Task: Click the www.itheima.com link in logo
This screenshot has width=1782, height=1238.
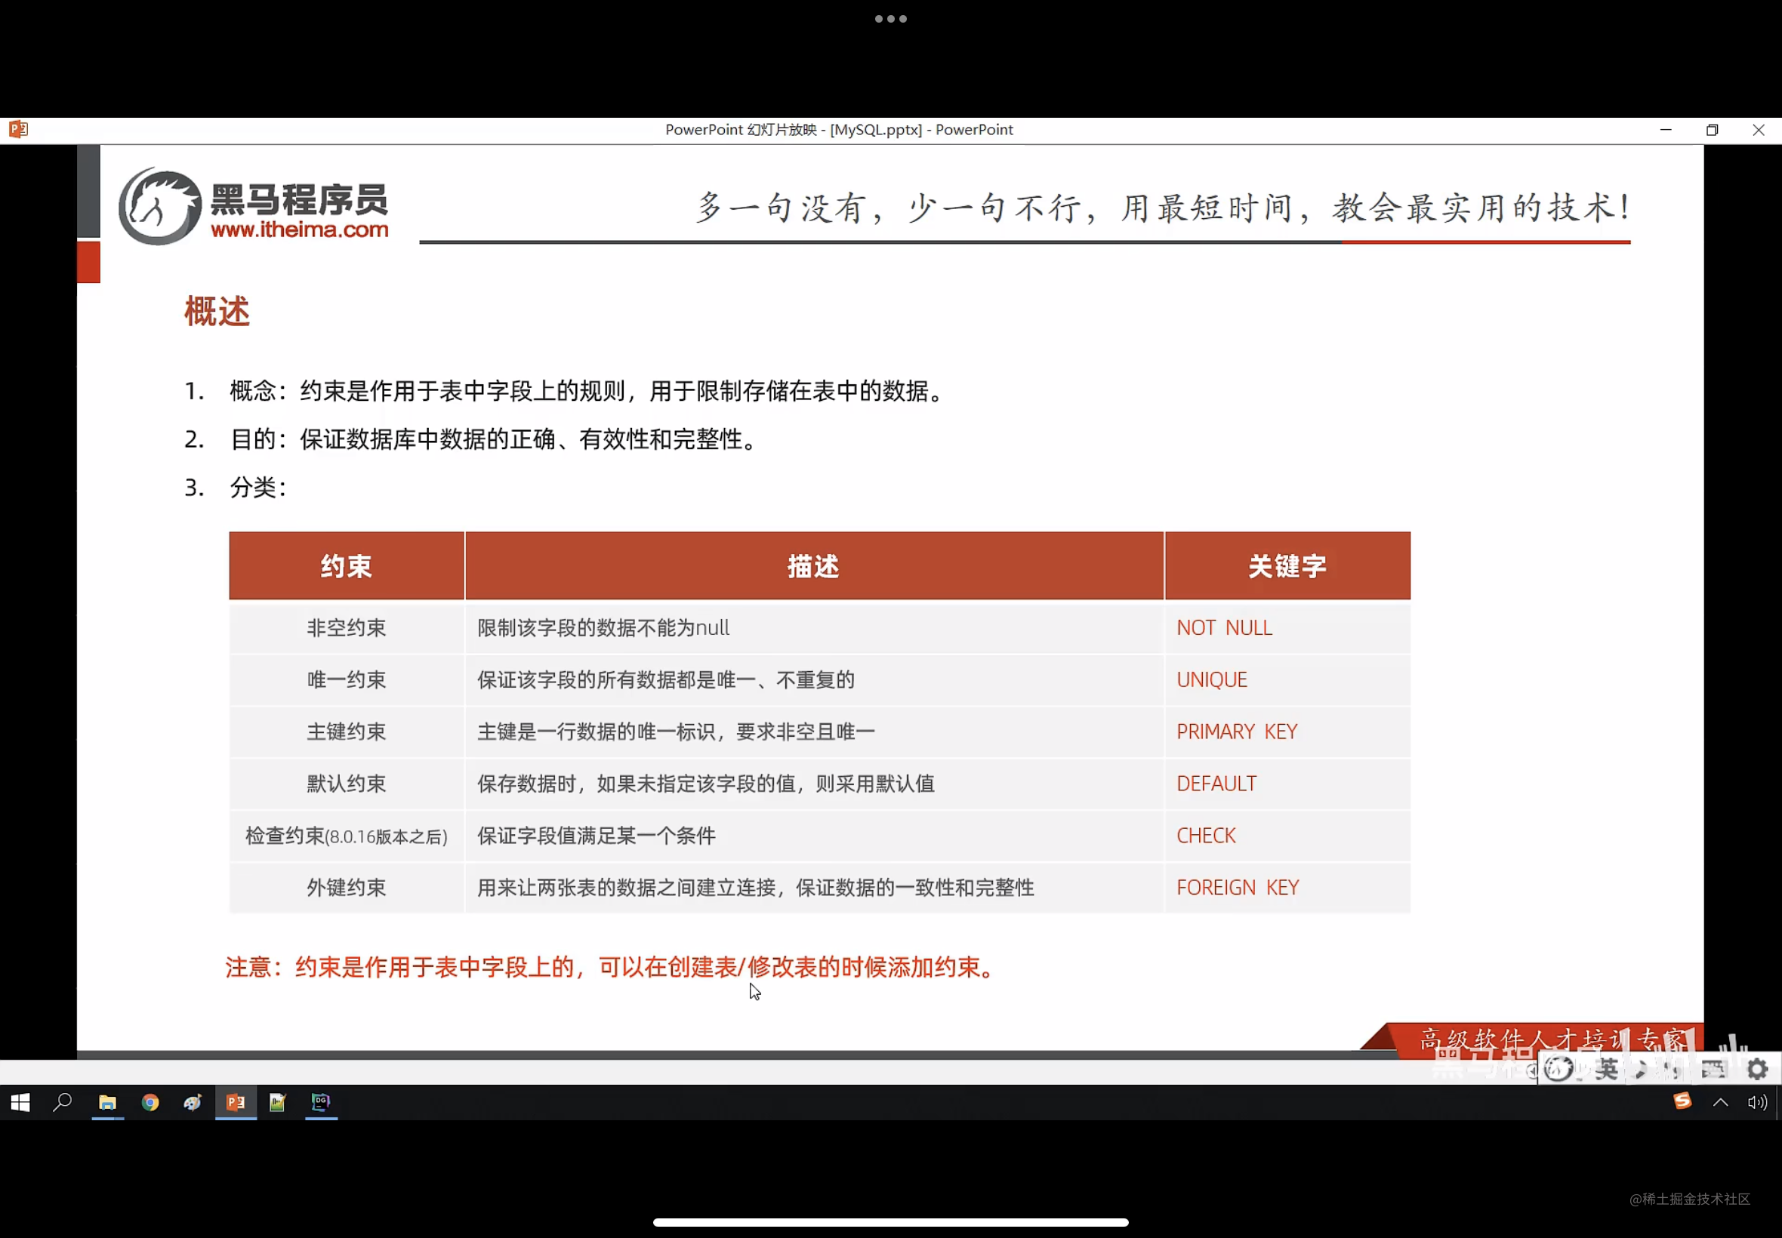Action: coord(300,229)
